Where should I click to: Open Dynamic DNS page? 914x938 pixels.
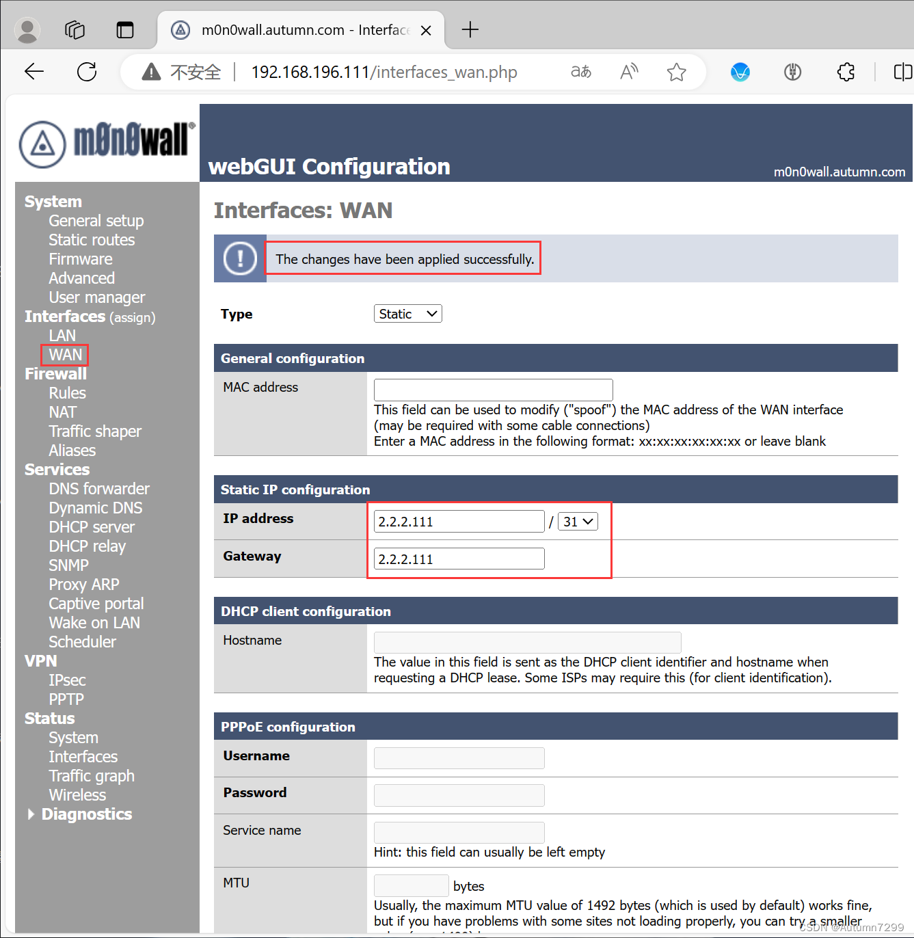(x=96, y=508)
